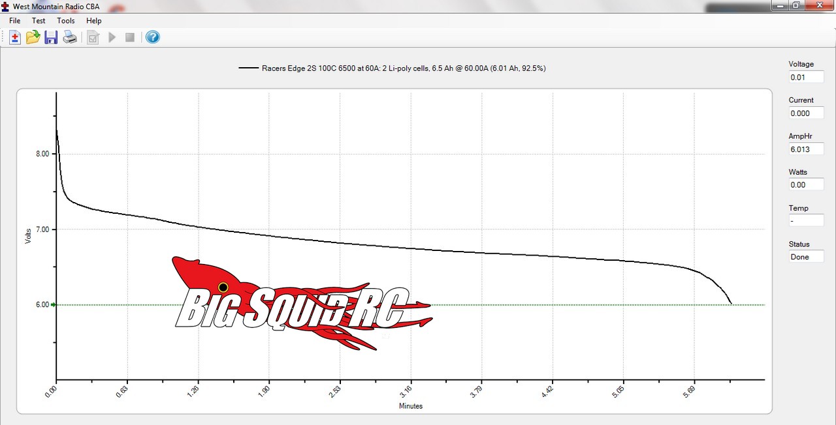Open the Test menu
The width and height of the screenshot is (836, 425).
point(39,20)
